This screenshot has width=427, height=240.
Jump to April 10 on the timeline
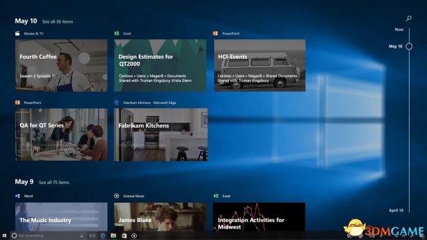click(396, 211)
